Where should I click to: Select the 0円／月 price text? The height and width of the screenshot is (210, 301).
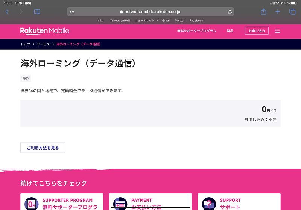tap(269, 109)
